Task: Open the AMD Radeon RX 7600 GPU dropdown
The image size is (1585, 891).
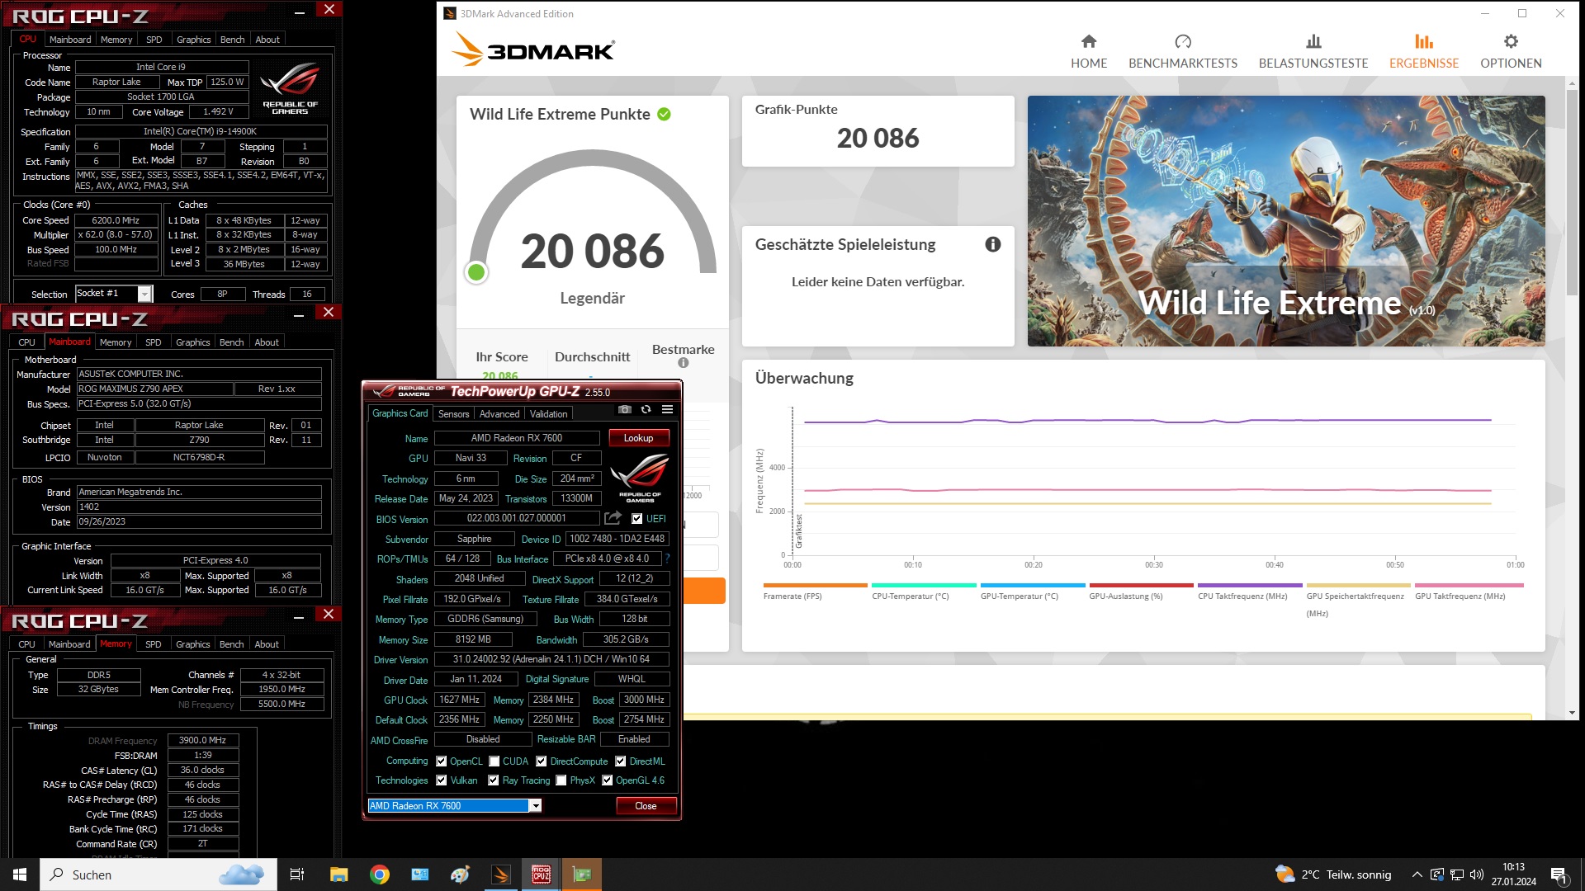Action: (536, 806)
